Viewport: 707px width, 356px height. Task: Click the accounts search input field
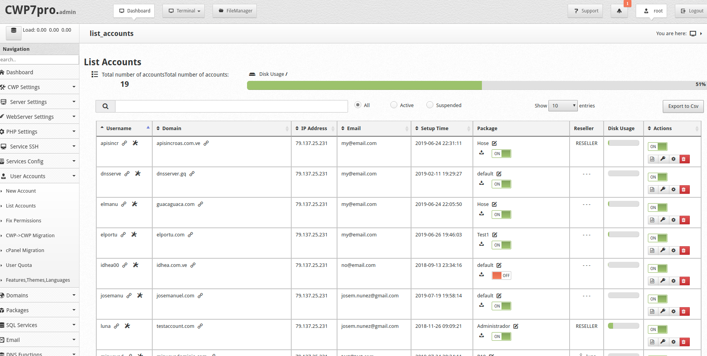231,106
